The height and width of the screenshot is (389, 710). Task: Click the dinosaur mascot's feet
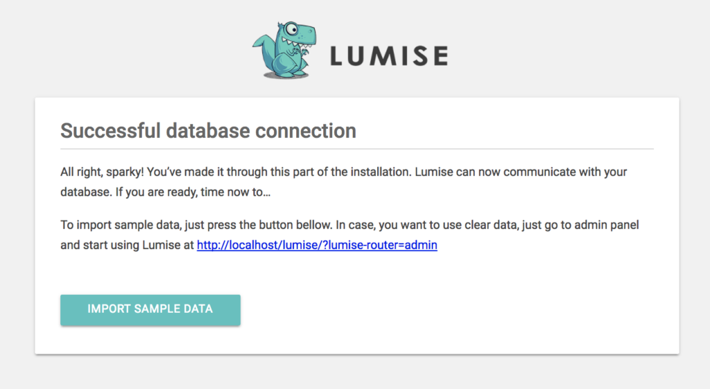click(288, 73)
